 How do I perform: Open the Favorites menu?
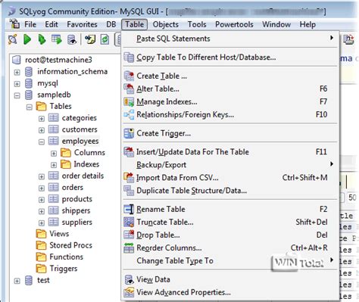point(82,24)
